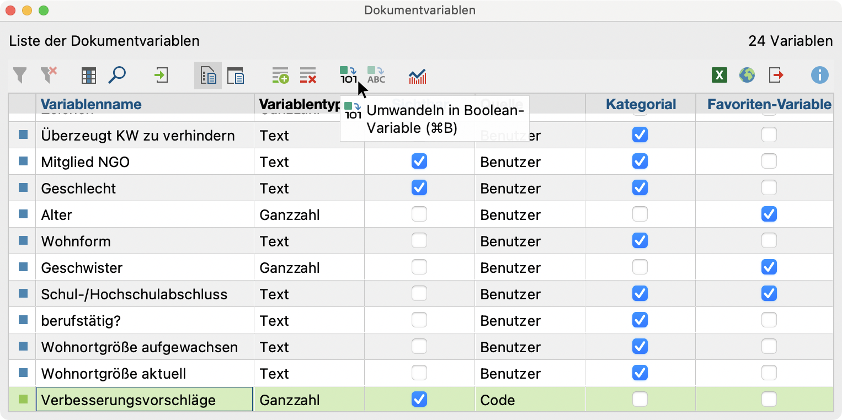842x420 pixels.
Task: Select the Wohnortgröße aktuell variable name
Action: click(114, 373)
